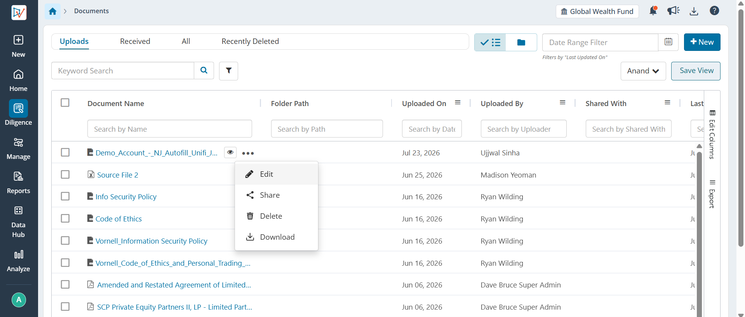Viewport: 745px width, 317px height.
Task: Open the user avatar A profile
Action: tap(19, 300)
